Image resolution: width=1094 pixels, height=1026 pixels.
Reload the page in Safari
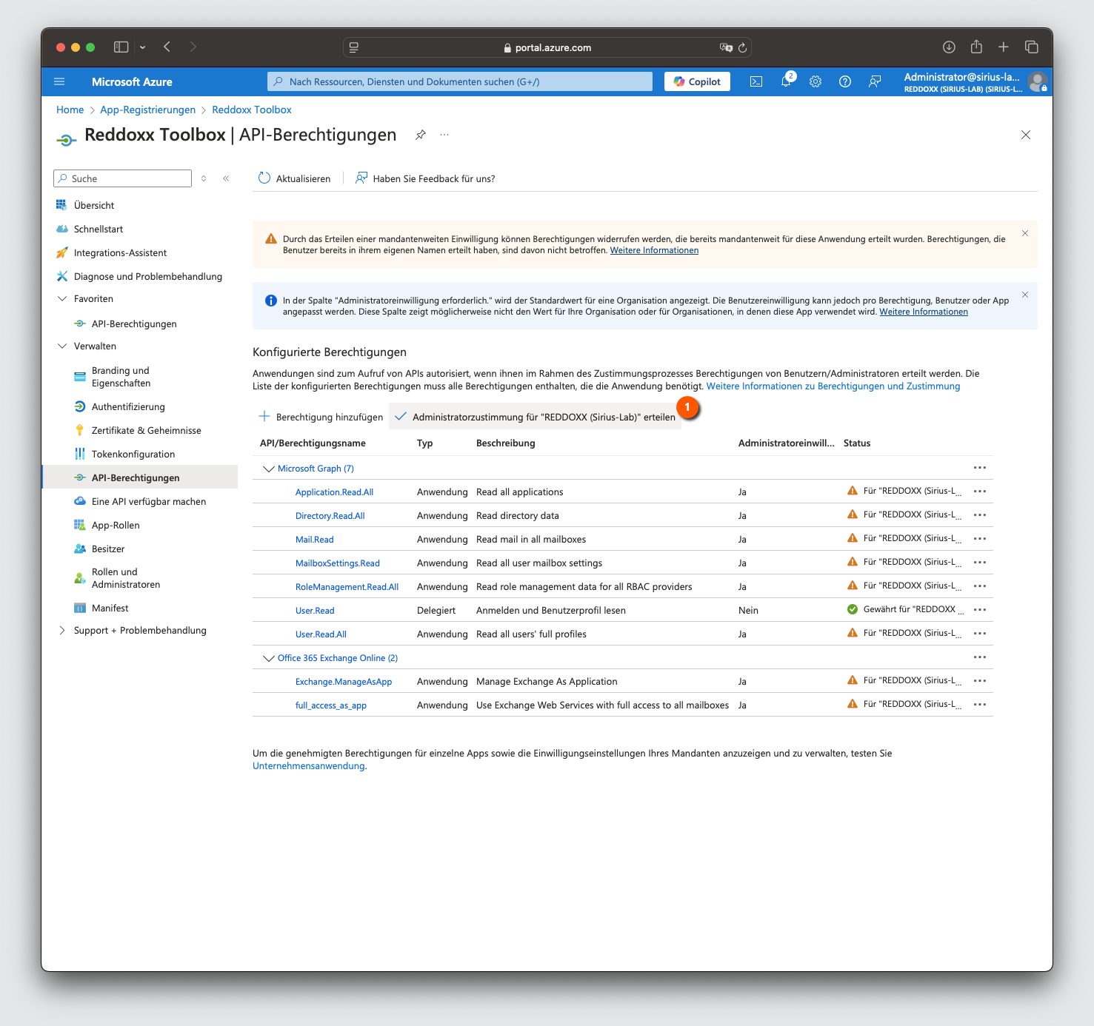[742, 47]
